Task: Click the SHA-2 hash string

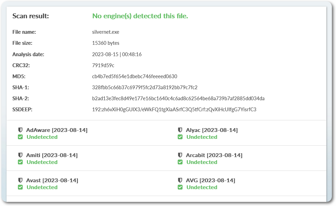Action: [178, 99]
